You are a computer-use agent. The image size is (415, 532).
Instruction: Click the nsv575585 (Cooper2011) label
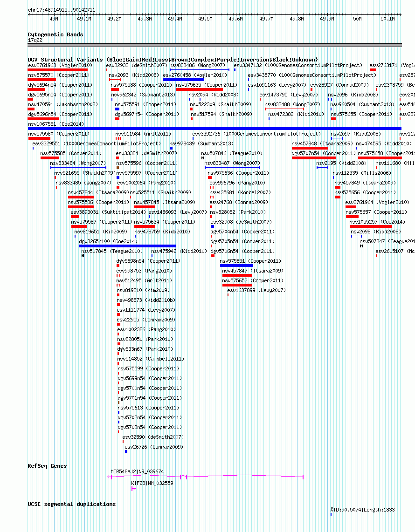pos(71,153)
